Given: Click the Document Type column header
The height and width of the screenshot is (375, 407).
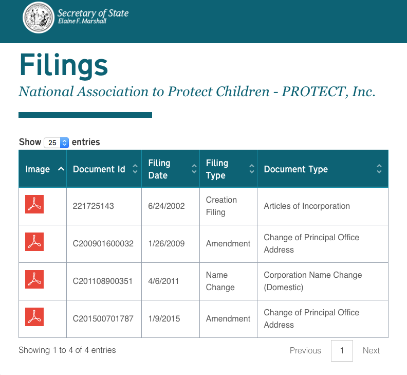Looking at the screenshot, I should click(x=295, y=169).
